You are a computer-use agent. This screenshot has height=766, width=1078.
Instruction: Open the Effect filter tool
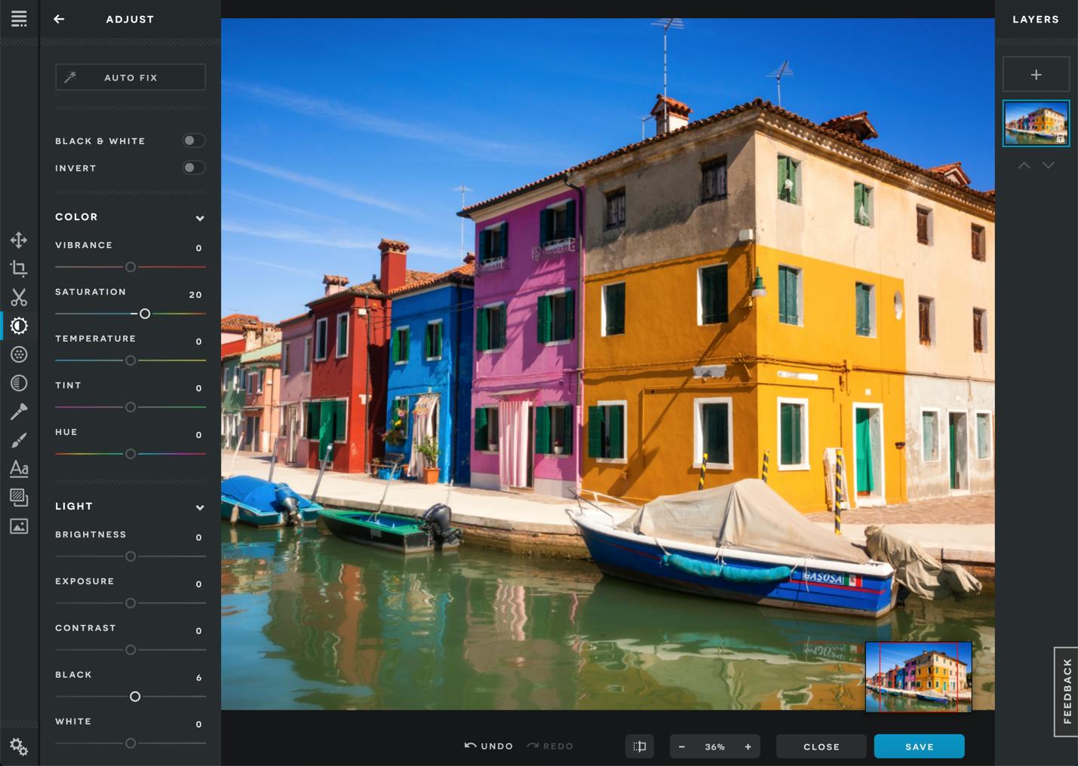[x=19, y=354]
